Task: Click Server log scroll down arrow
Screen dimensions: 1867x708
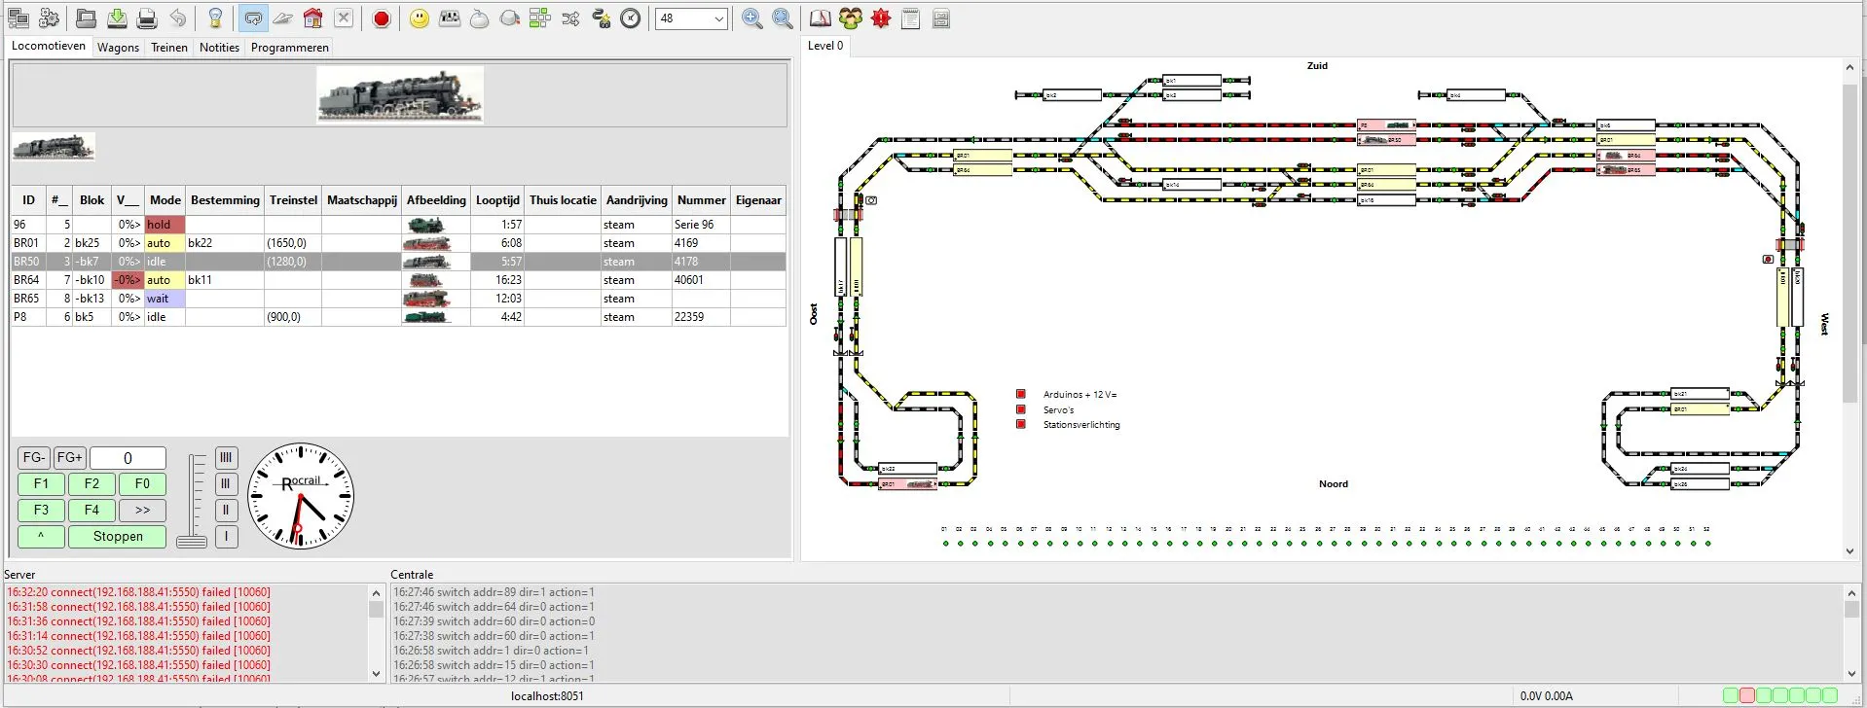Action: point(376,673)
